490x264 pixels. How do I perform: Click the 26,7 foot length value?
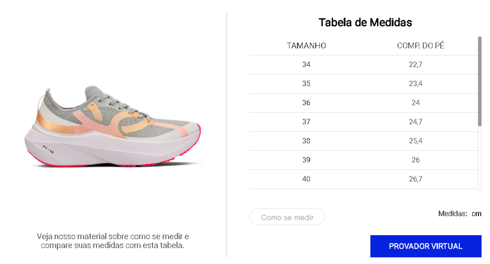pyautogui.click(x=416, y=179)
